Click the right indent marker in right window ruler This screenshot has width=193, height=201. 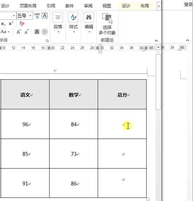point(180,49)
